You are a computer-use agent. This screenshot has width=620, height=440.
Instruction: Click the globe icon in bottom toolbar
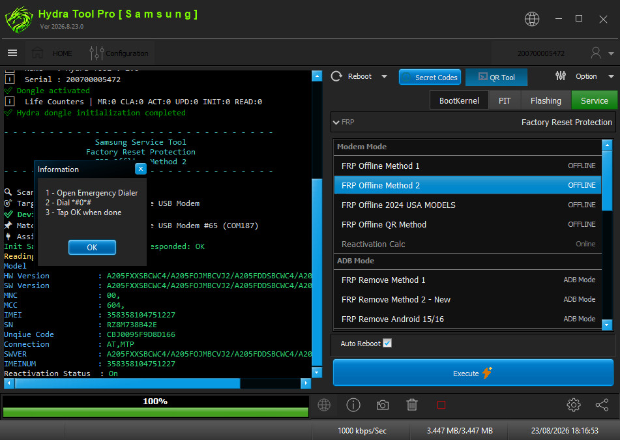coord(324,405)
